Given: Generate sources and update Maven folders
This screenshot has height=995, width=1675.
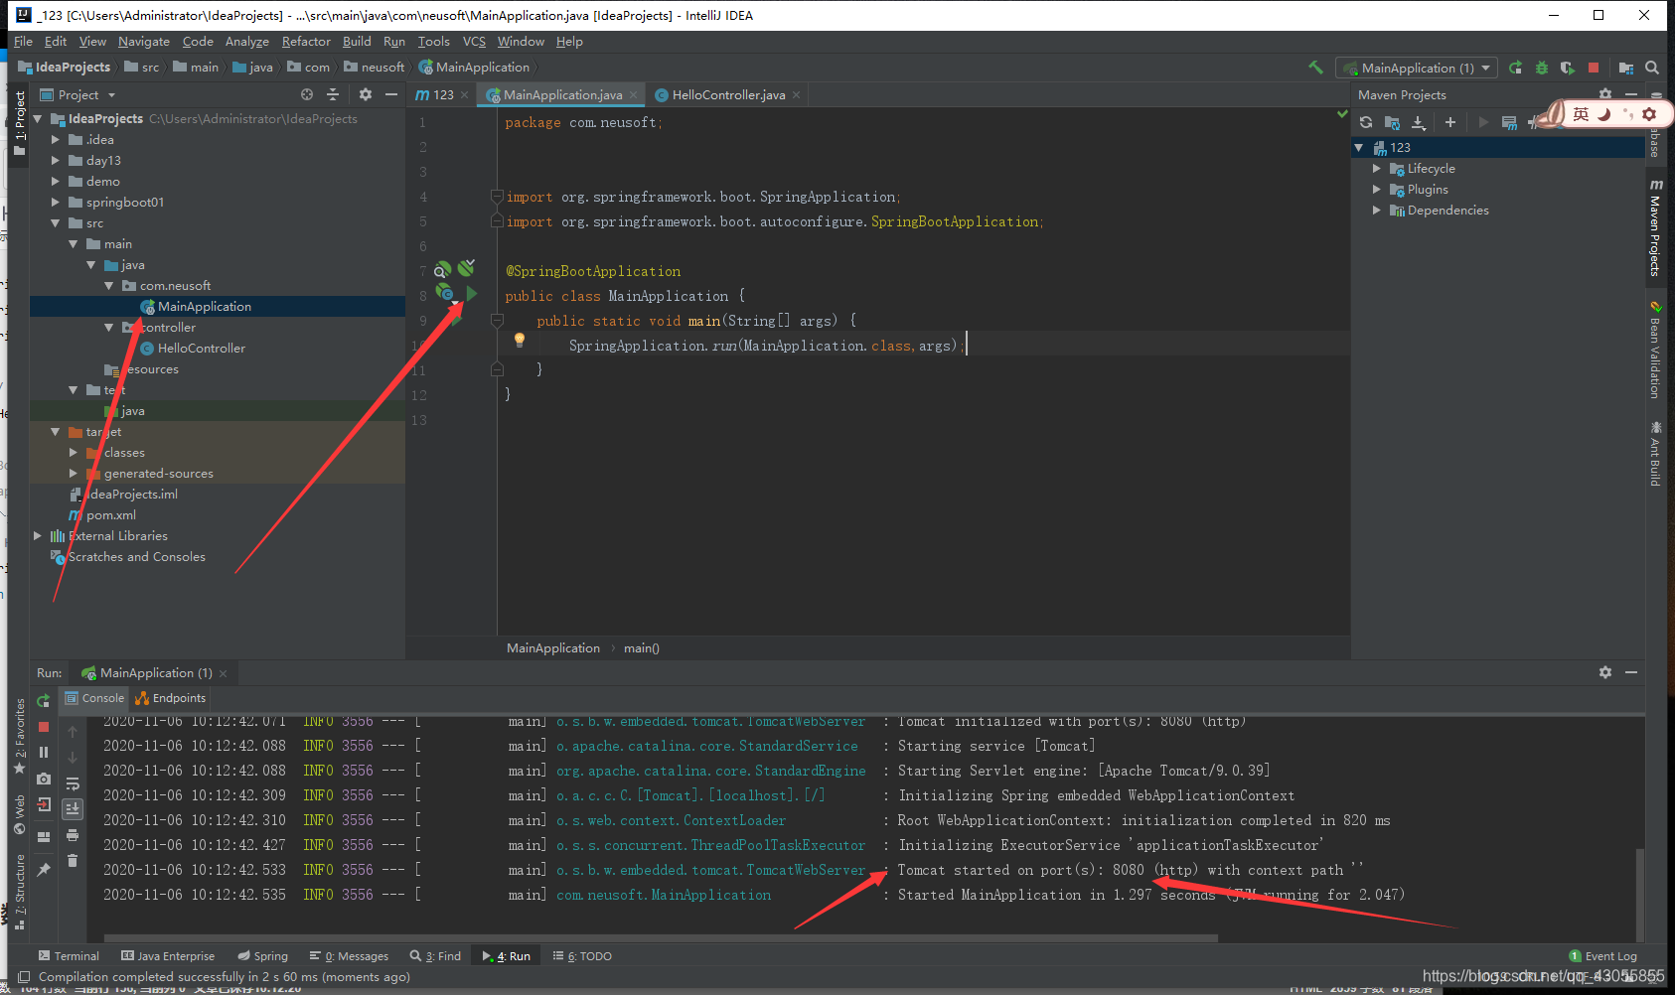Looking at the screenshot, I should pos(1392,122).
